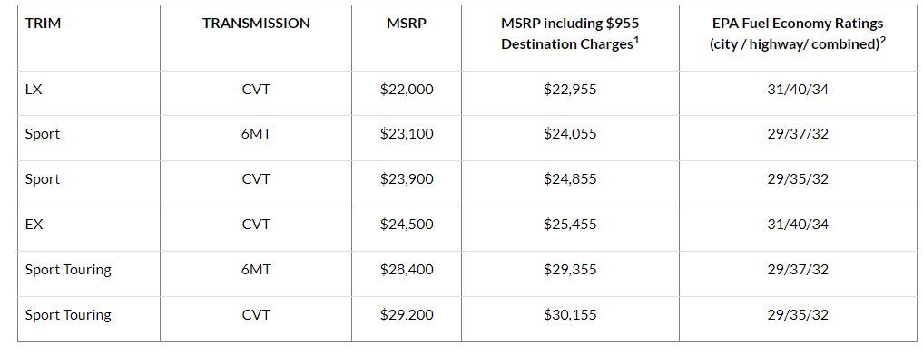The width and height of the screenshot is (923, 354).
Task: Click the 31/40/34 rating in LX row
Action: [x=798, y=90]
